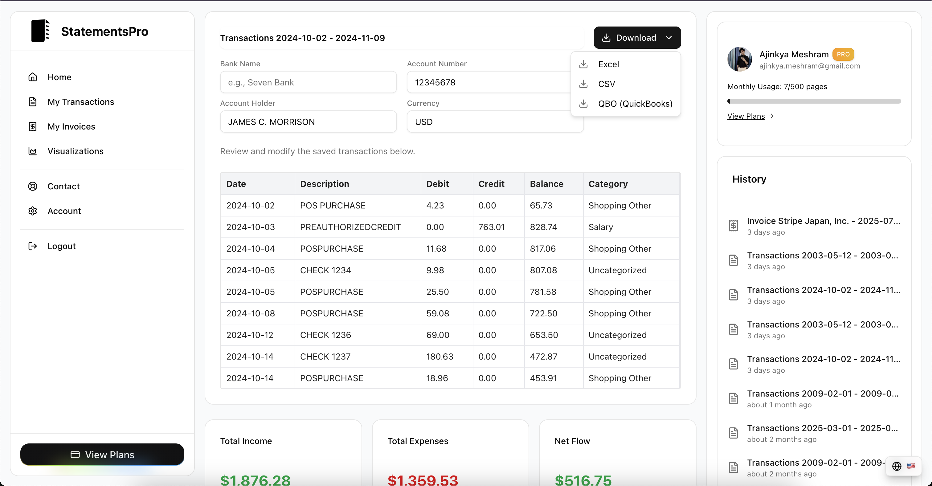Select the US flag language option

911,466
